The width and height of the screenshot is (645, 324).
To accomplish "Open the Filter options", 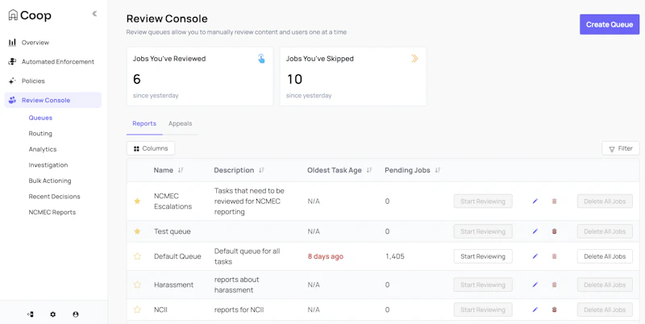I will coord(620,148).
